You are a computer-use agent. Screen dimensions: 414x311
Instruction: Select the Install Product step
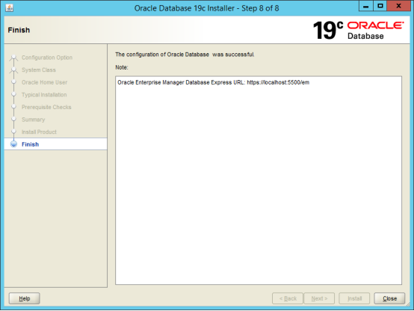(39, 132)
